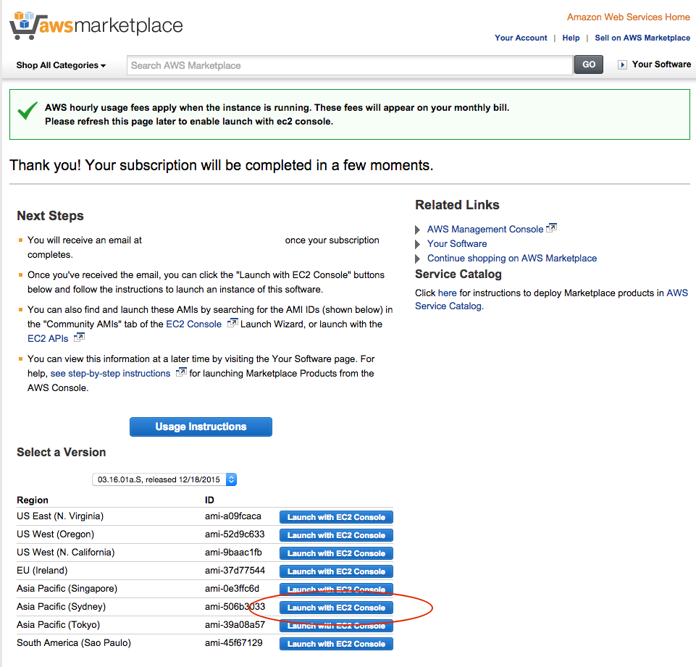Open the Shop All Categories dropdown

coord(62,65)
